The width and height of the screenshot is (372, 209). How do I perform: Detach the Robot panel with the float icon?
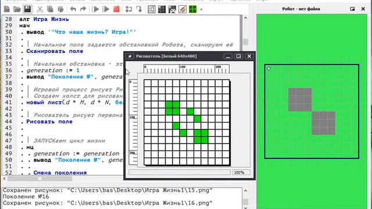(352, 9)
